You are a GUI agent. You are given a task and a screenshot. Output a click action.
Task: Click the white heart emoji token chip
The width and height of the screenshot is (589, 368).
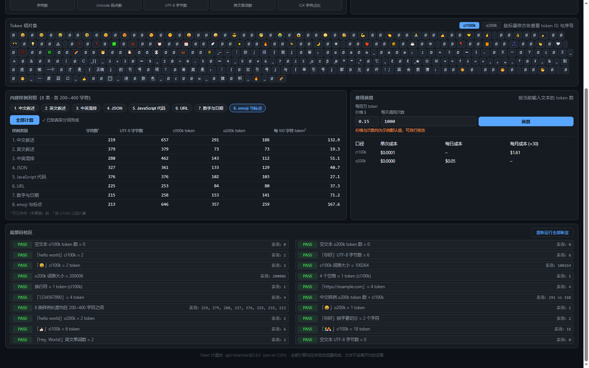click(558, 44)
